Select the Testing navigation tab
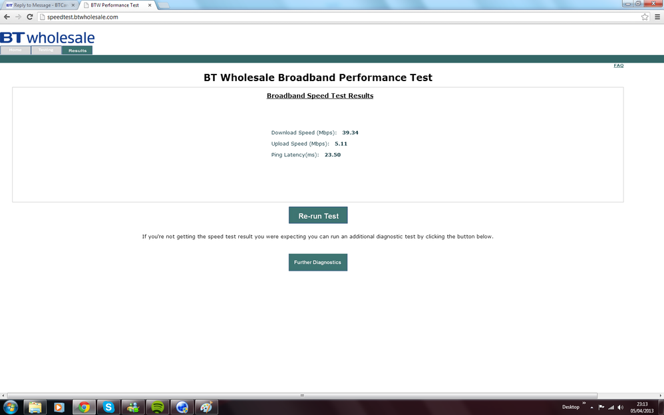Screen dimensions: 664x415 (46, 50)
